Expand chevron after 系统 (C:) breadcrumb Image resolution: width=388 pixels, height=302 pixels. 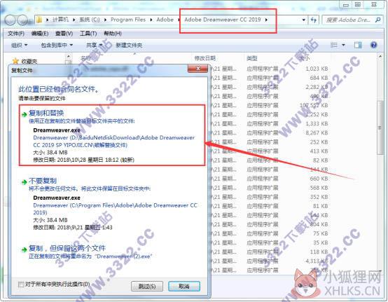[x=105, y=20]
